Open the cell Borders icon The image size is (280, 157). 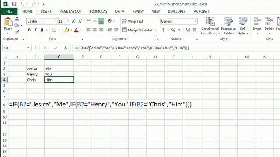[x=54, y=30]
